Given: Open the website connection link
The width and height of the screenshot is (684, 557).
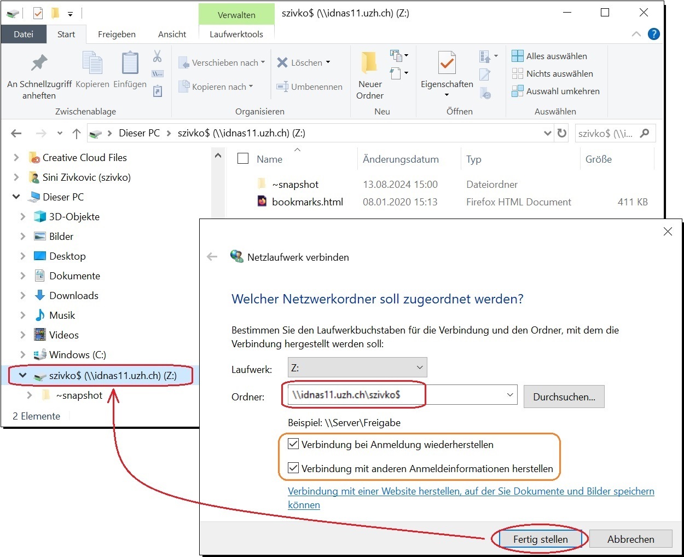Looking at the screenshot, I should tap(471, 491).
